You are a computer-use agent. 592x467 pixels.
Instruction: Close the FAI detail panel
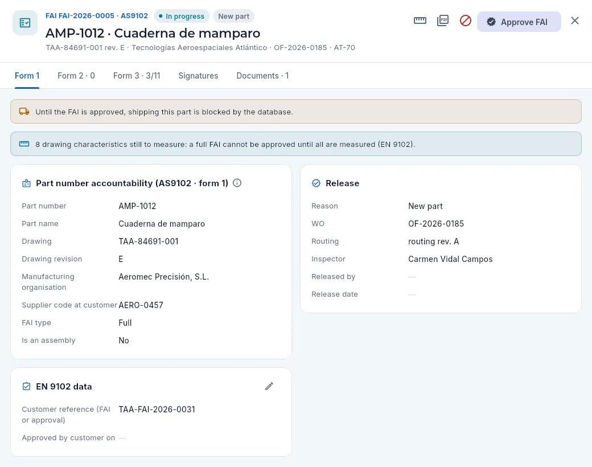point(574,21)
